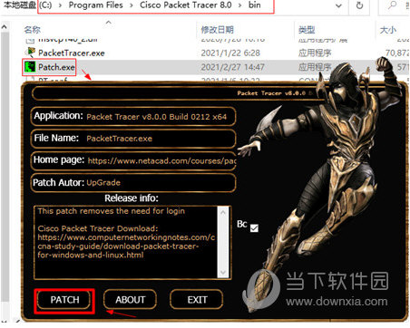
Task: Click the left pane scroll-up arrow
Action: point(5,27)
